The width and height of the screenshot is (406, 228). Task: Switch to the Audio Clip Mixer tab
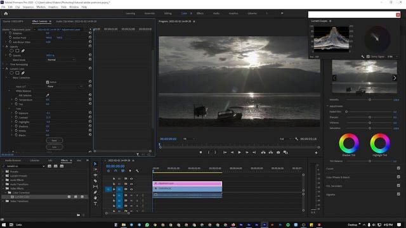coord(76,22)
